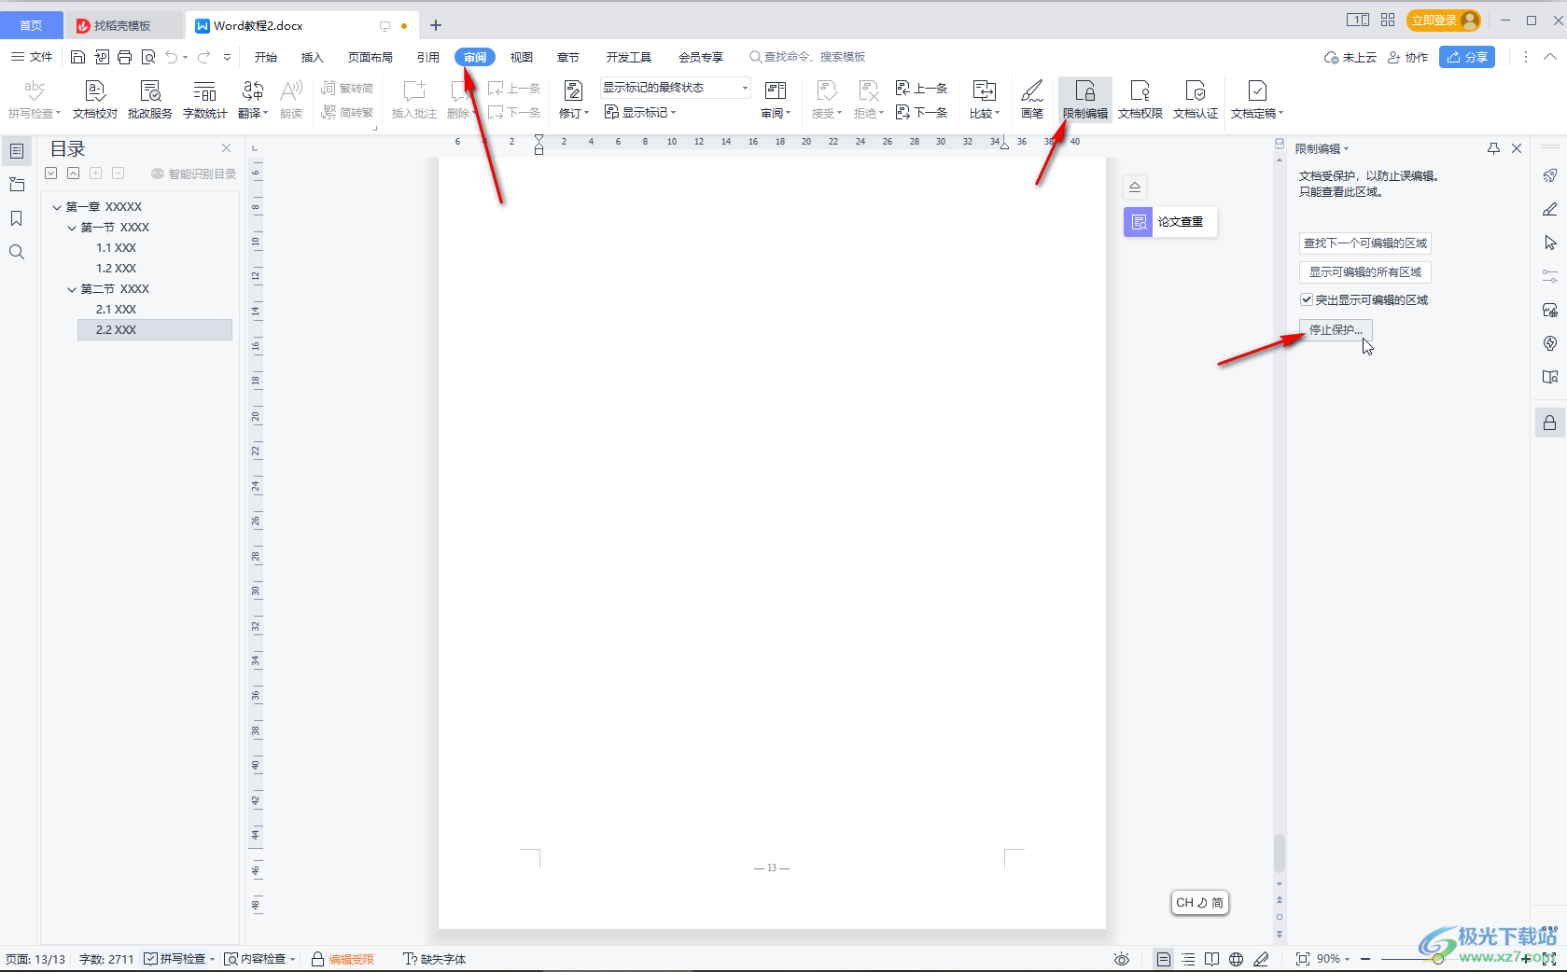This screenshot has height=972, width=1567.
Task: Switch to the 视图 ribbon tab
Action: click(x=521, y=57)
